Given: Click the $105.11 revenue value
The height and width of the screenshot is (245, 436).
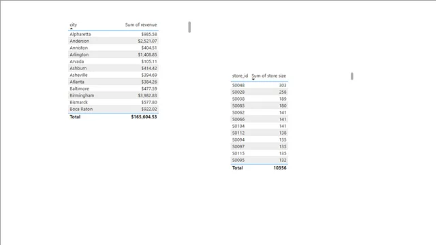Looking at the screenshot, I should coord(149,61).
